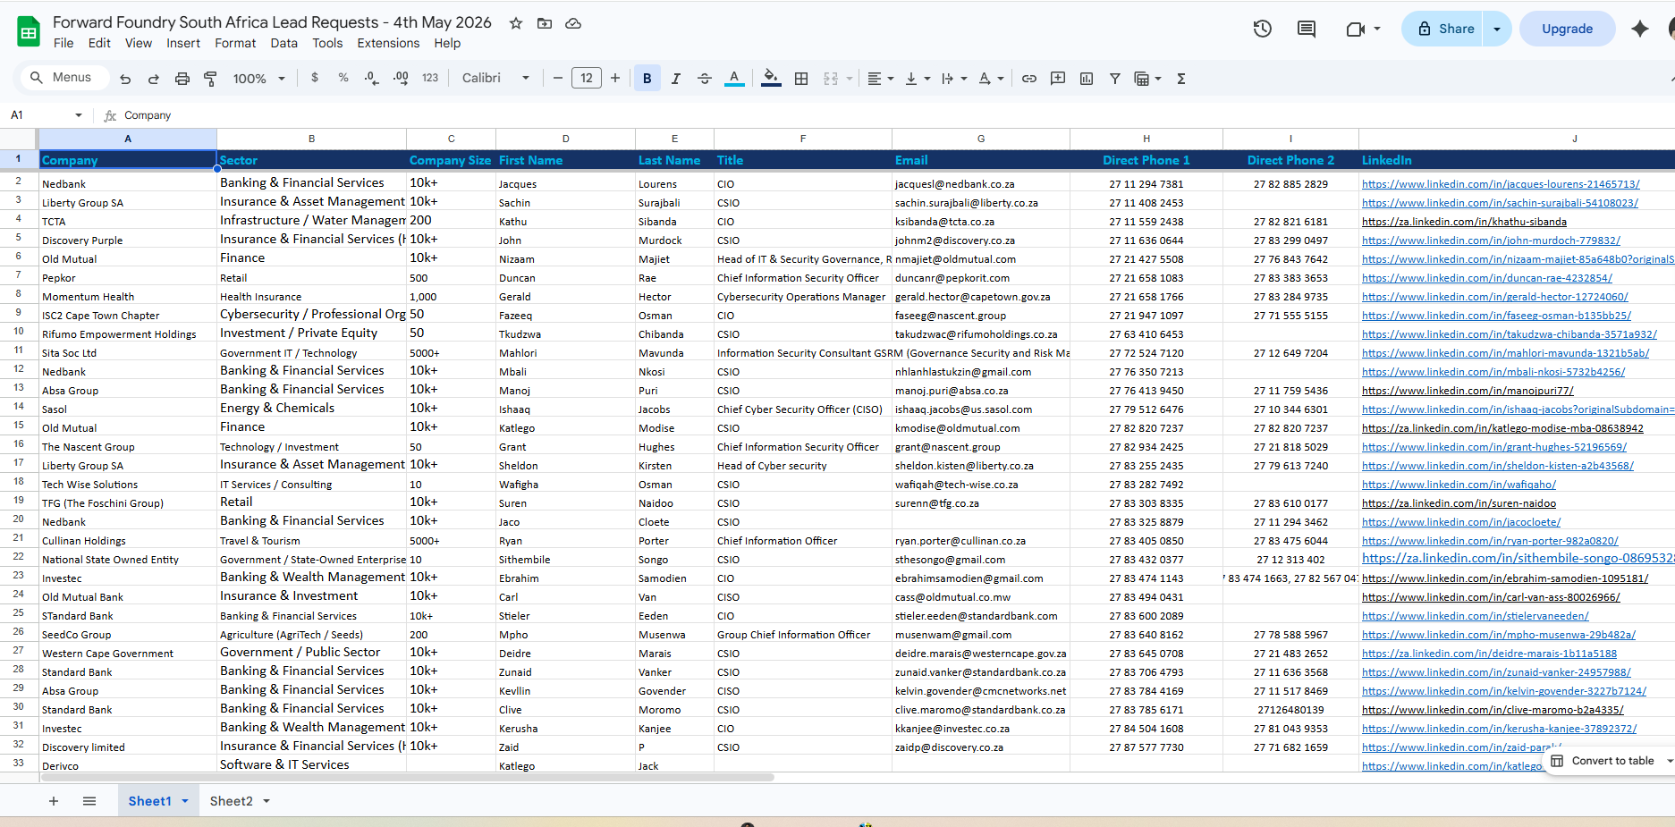Toggle italic formatting

(676, 79)
